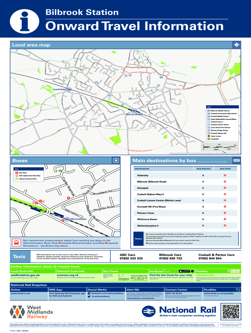Screen dimensions: 251x333
Task: Click the Notes label box
Action: [139, 239]
